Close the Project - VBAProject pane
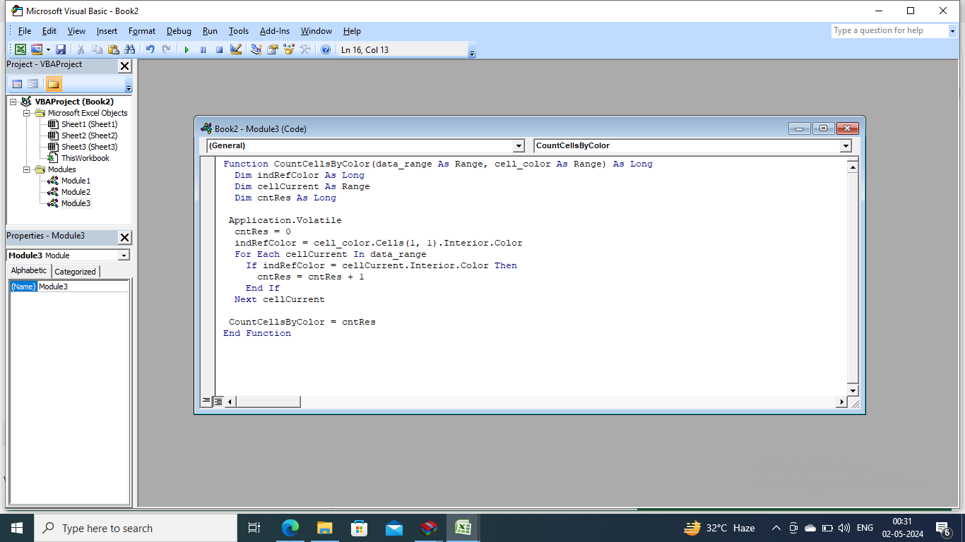 [x=124, y=66]
